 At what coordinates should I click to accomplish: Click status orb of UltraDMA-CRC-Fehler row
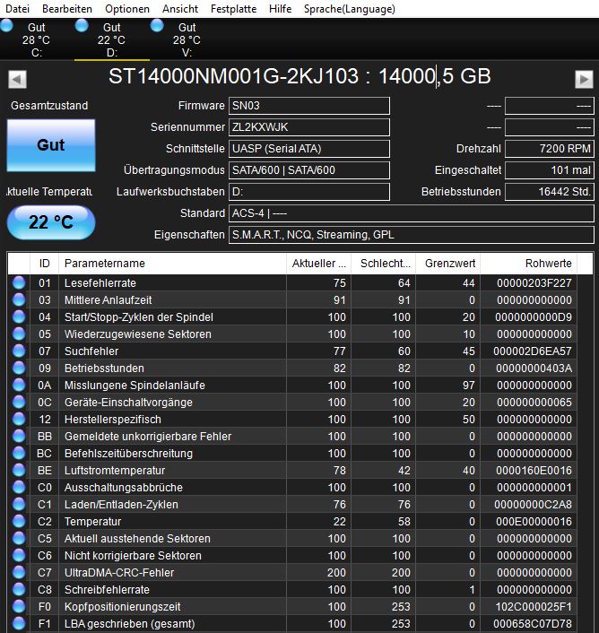click(19, 572)
